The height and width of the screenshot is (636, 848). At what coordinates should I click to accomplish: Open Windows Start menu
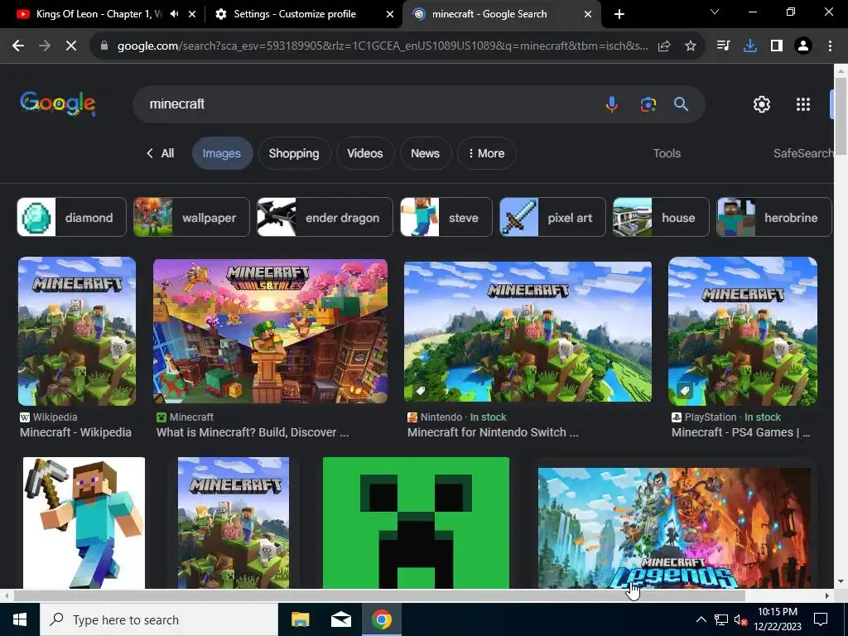[x=20, y=619]
